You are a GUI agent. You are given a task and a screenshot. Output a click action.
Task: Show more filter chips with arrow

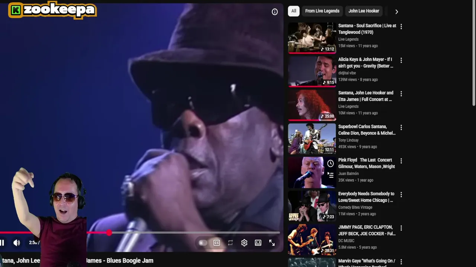coord(396,12)
